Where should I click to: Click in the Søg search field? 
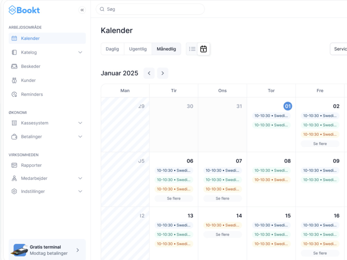click(x=150, y=9)
